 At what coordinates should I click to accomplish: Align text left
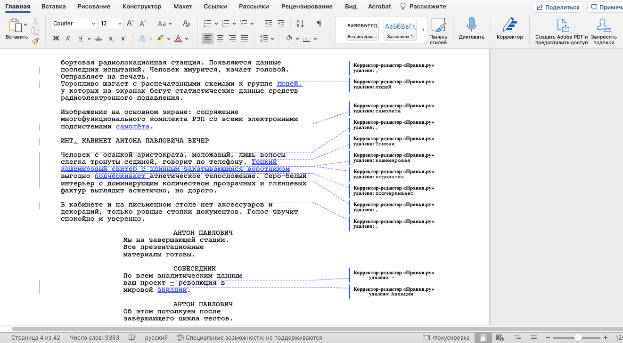208,39
